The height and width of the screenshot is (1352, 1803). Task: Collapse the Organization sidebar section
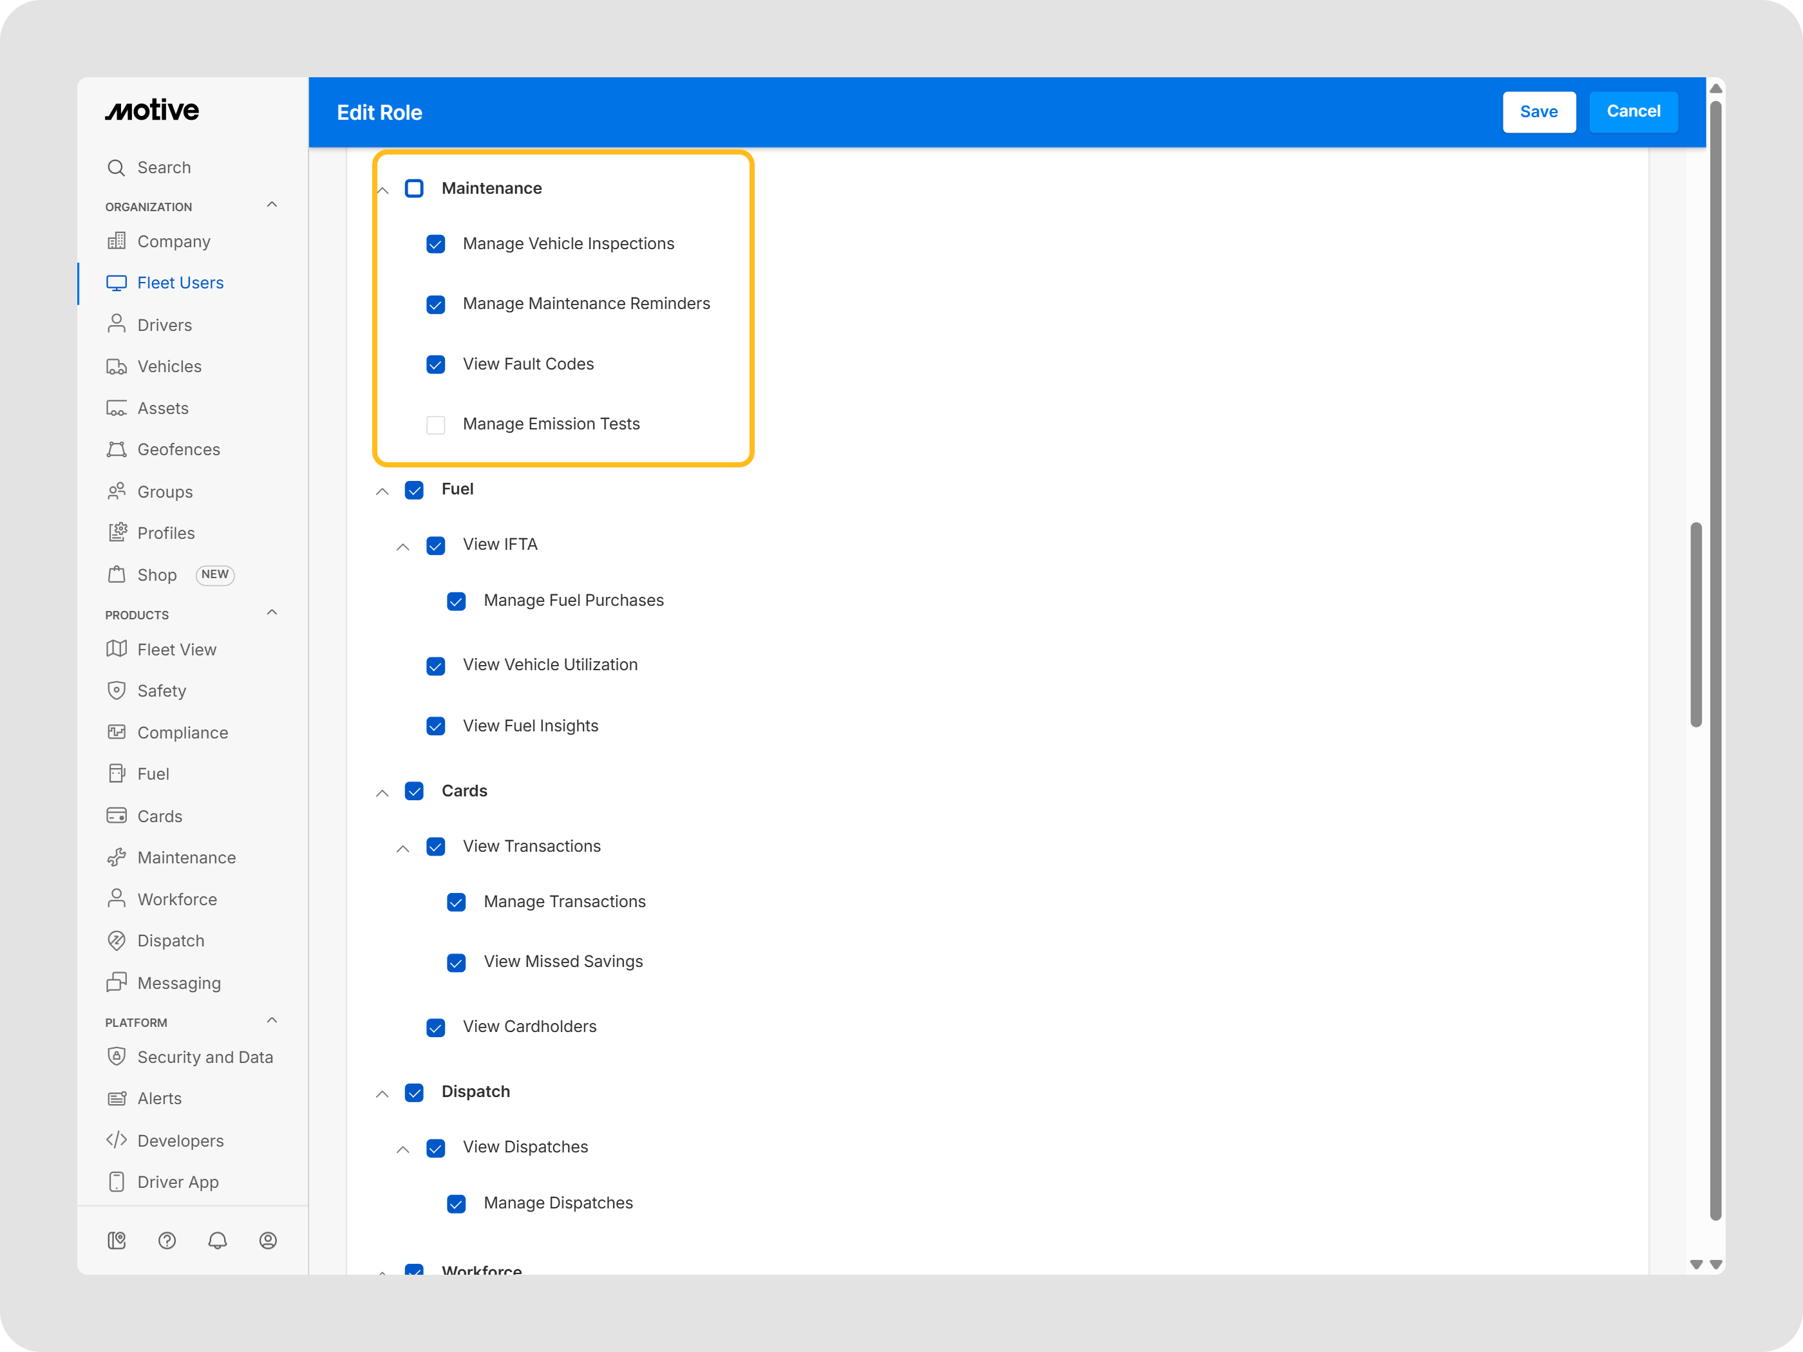272,205
